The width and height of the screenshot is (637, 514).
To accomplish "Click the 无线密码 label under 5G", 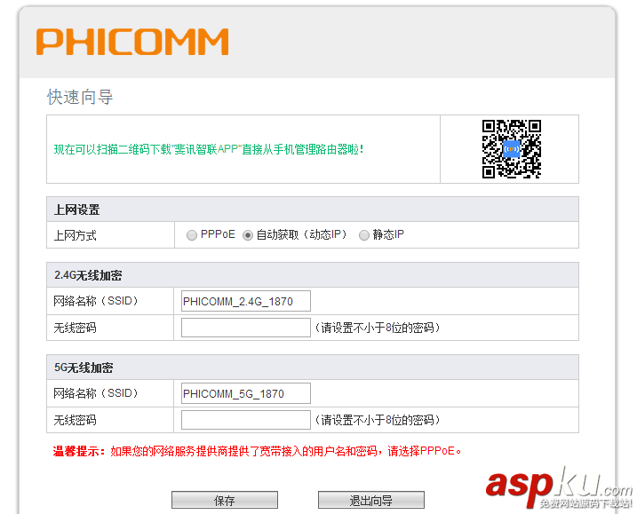I will [76, 420].
